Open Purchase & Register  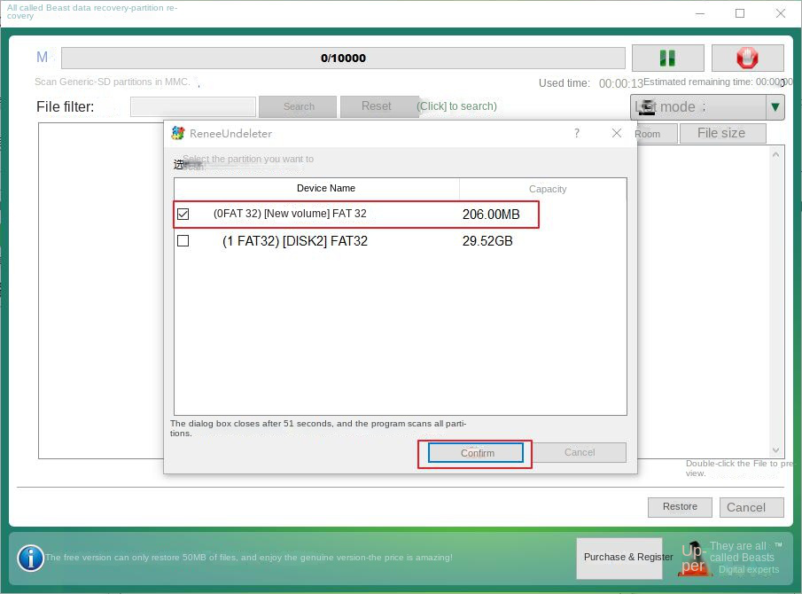[x=628, y=557]
